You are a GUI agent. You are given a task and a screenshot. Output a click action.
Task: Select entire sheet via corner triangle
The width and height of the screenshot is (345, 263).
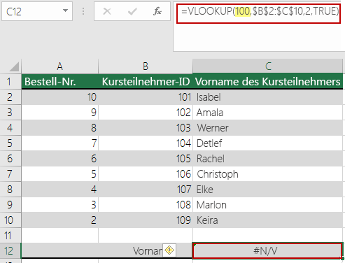[x=14, y=66]
